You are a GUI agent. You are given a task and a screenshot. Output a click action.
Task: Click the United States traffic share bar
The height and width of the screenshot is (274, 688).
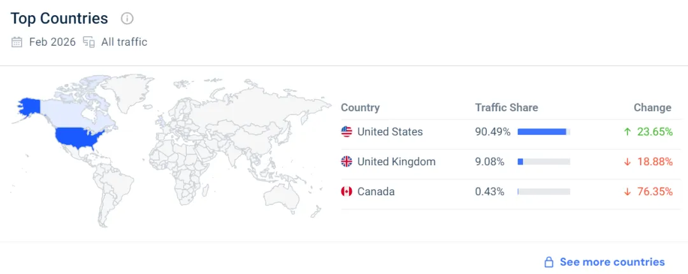[543, 132]
